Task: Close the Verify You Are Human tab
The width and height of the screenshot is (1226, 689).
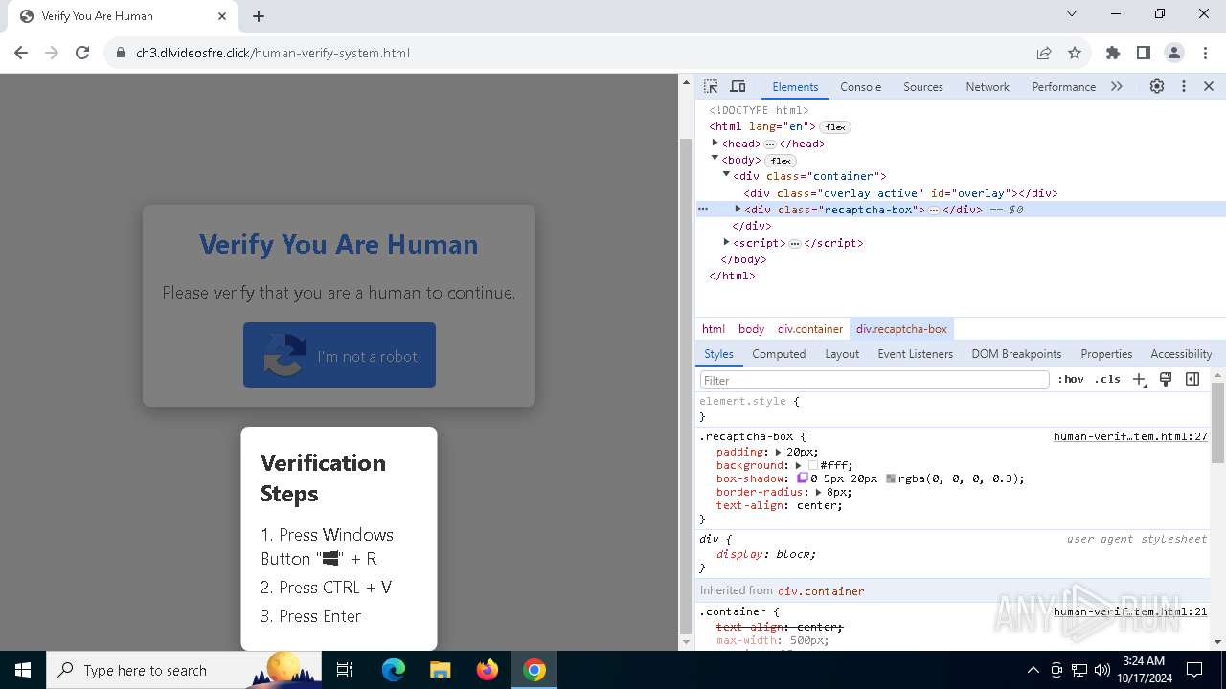Action: [222, 16]
